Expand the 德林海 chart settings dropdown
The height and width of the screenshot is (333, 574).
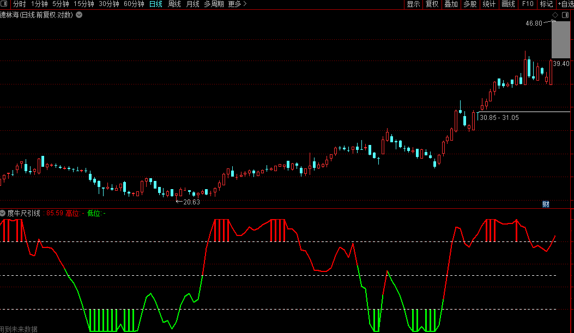click(x=79, y=15)
